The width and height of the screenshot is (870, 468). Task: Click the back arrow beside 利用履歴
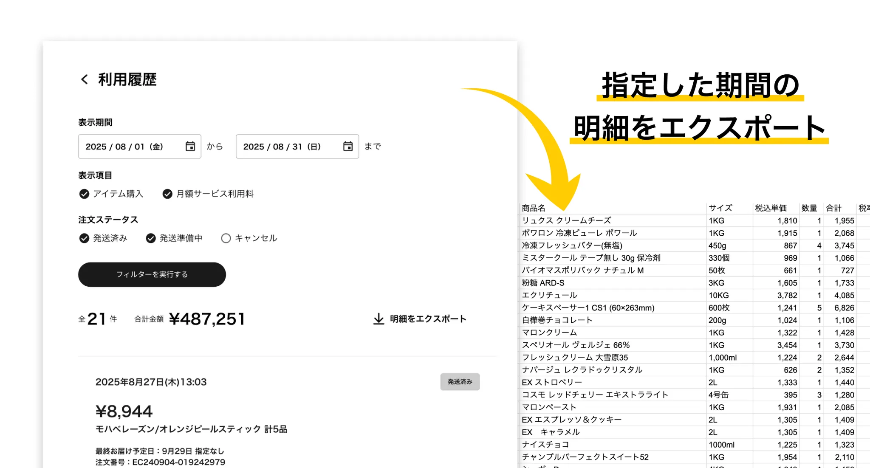click(x=85, y=79)
